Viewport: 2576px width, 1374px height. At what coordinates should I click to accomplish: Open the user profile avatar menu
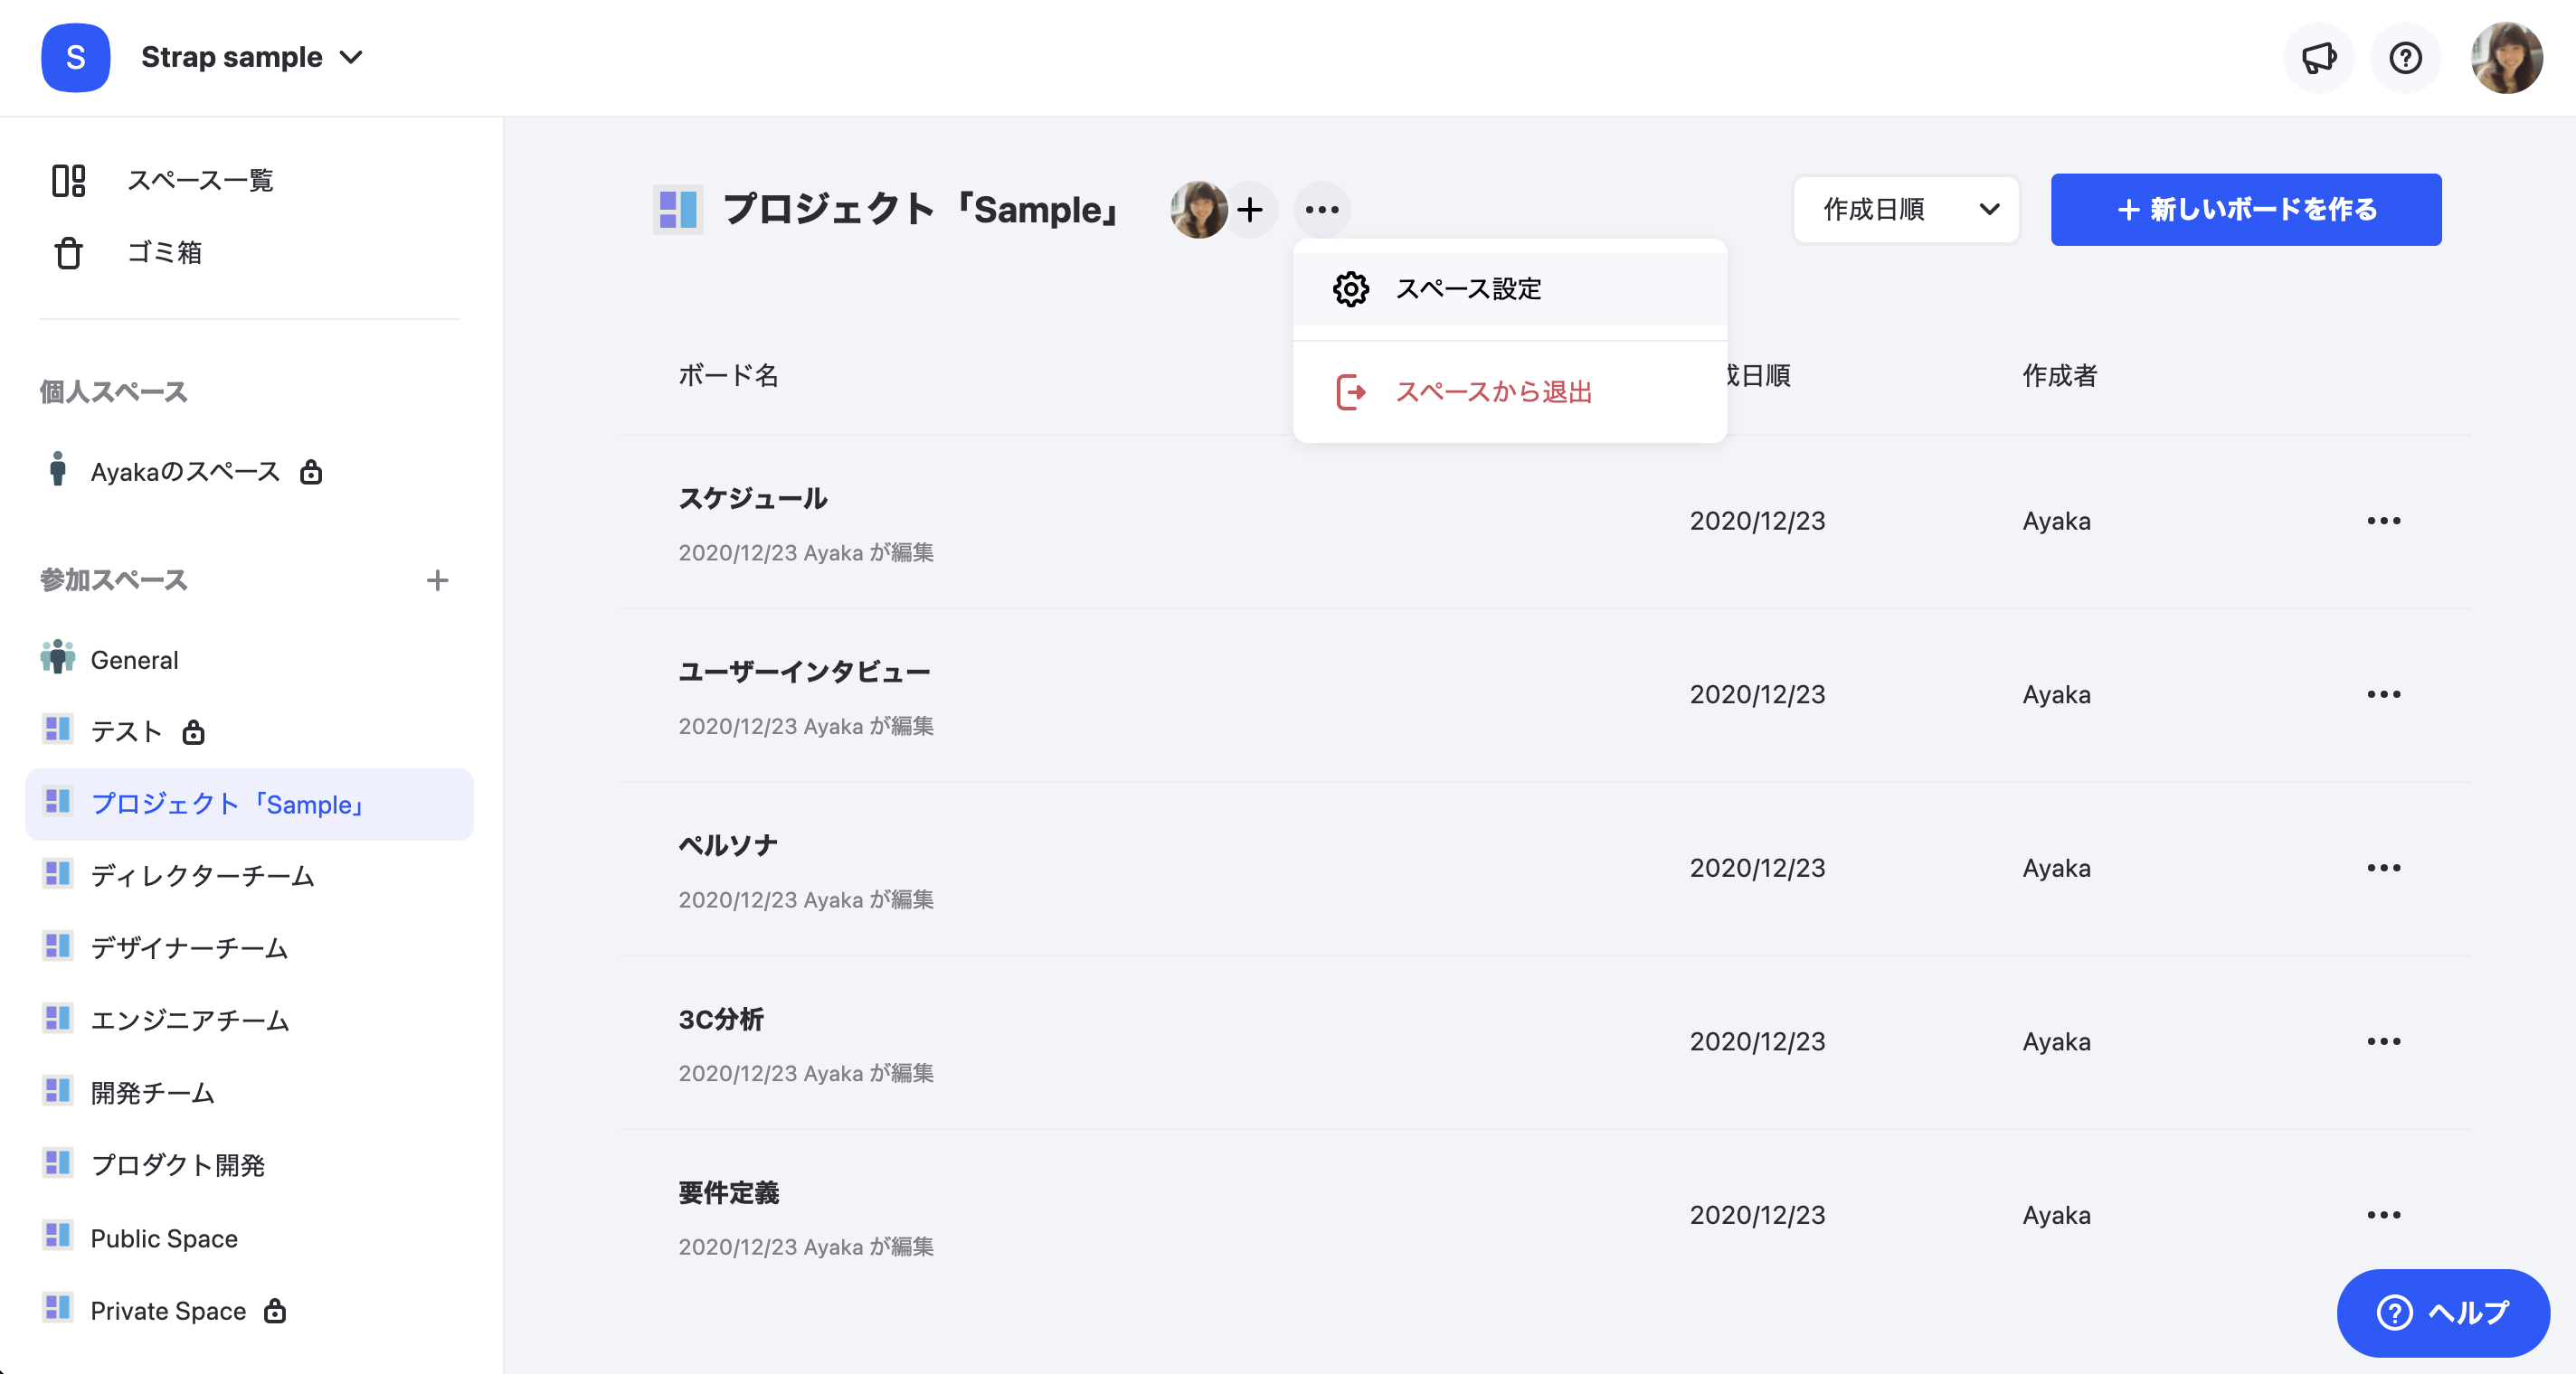[x=2505, y=58]
